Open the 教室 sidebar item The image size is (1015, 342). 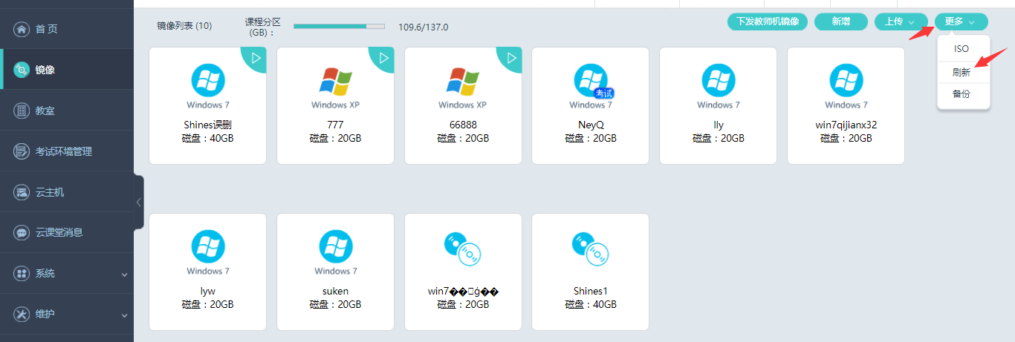[x=67, y=111]
